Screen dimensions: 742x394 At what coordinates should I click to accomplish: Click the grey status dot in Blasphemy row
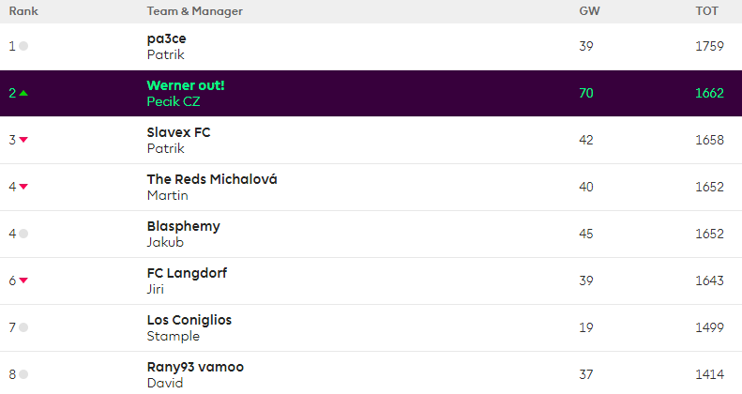(23, 234)
